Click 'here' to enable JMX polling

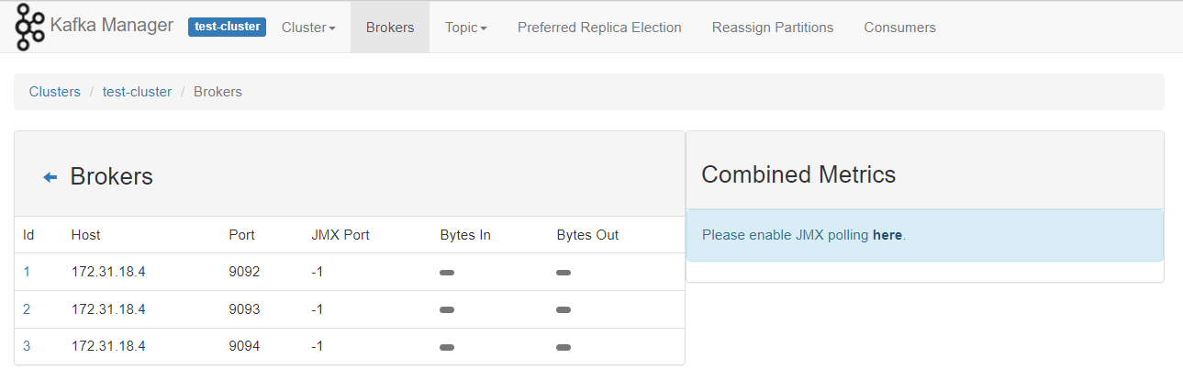coord(887,235)
